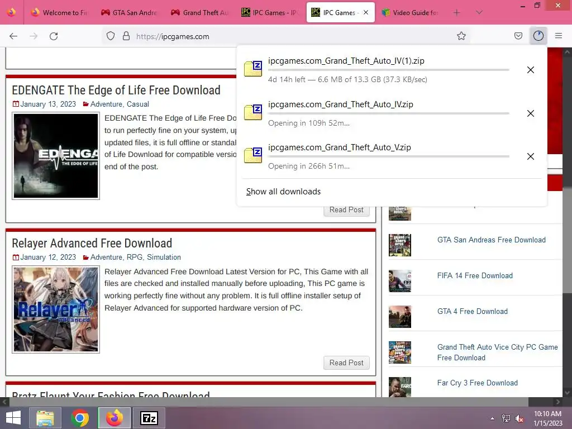This screenshot has width=572, height=429.
Task: Open EDENGATE The Edge of Life post title
Action: (116, 90)
